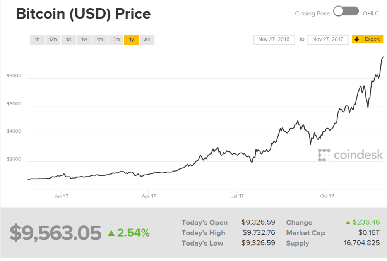This screenshot has width=387, height=261.
Task: Toggle Closing Price / OHLC switch
Action: click(346, 12)
